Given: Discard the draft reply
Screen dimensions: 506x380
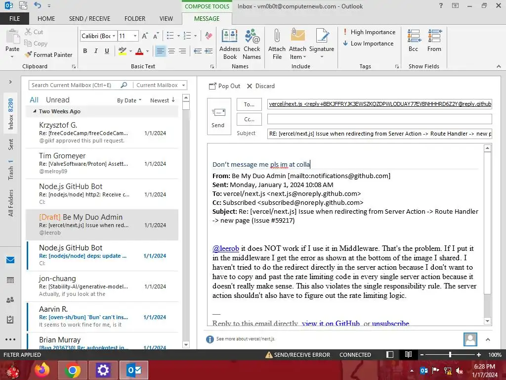Looking at the screenshot, I should (x=261, y=86).
